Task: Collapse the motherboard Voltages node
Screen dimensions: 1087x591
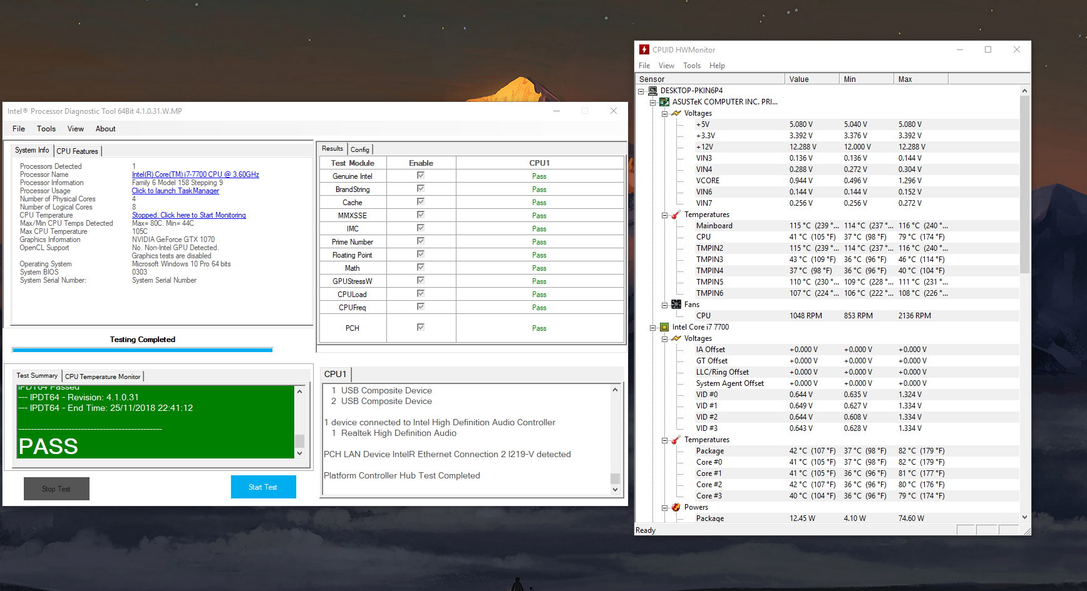Action: 665,114
